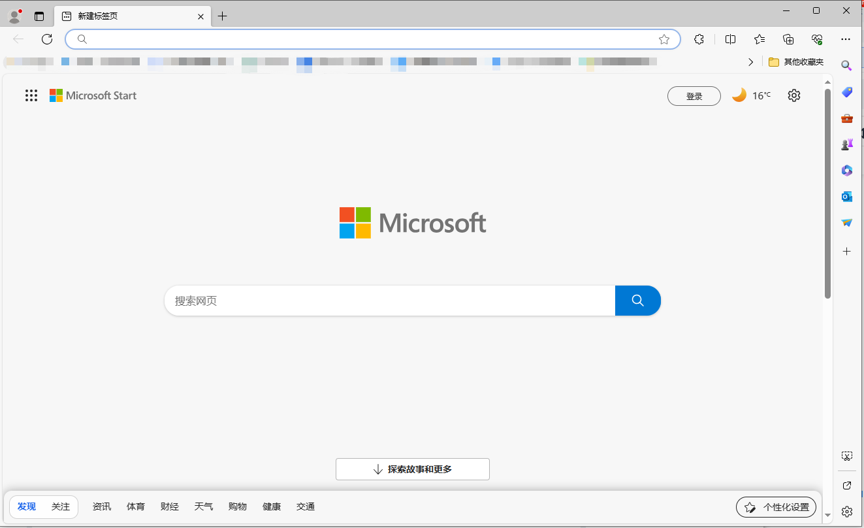Screen dimensions: 864x528
Task: Go to Microsoft Start home link
Action: click(93, 95)
